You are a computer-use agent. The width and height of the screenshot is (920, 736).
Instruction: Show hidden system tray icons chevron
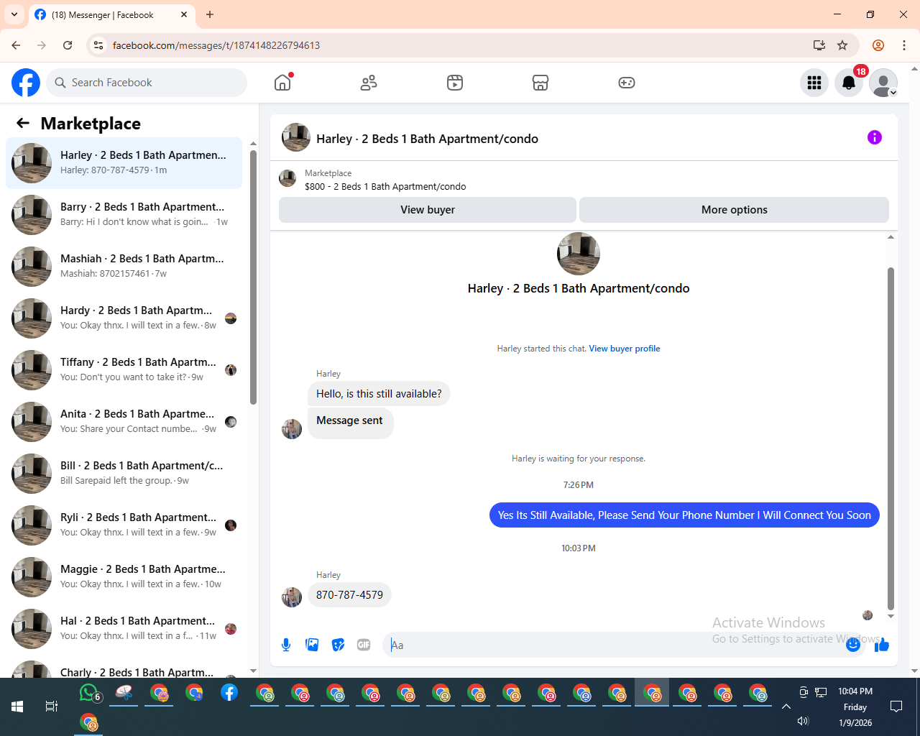pos(786,707)
